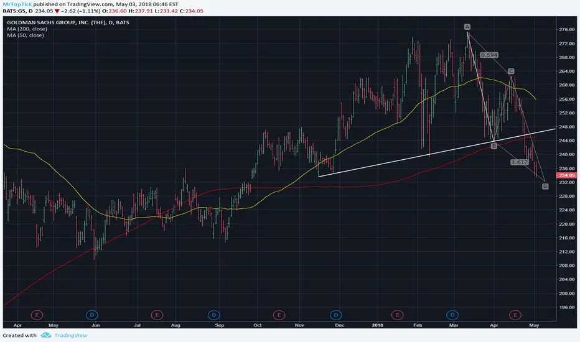Viewport: 580px width, 342px height.
Task: Open the MrTopTick author link
Action: pyautogui.click(x=17, y=4)
